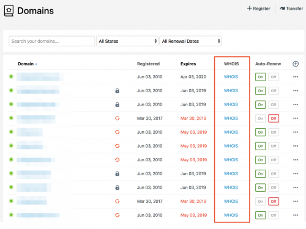The image size is (306, 229).
Task: Sort by the Registered column header
Action: click(x=148, y=64)
